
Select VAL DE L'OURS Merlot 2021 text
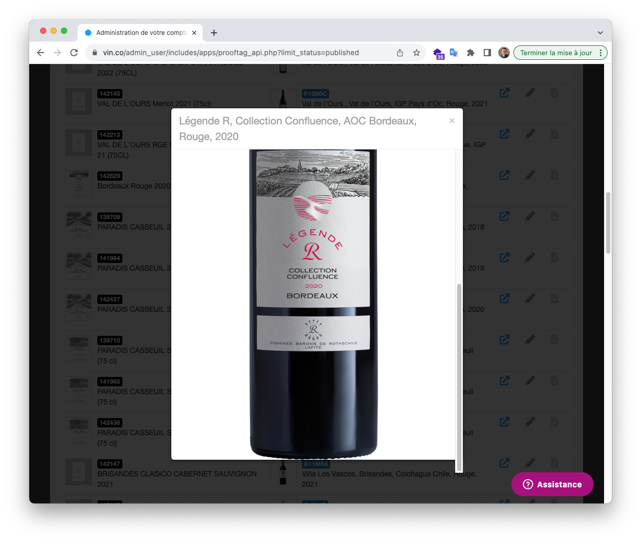(154, 104)
